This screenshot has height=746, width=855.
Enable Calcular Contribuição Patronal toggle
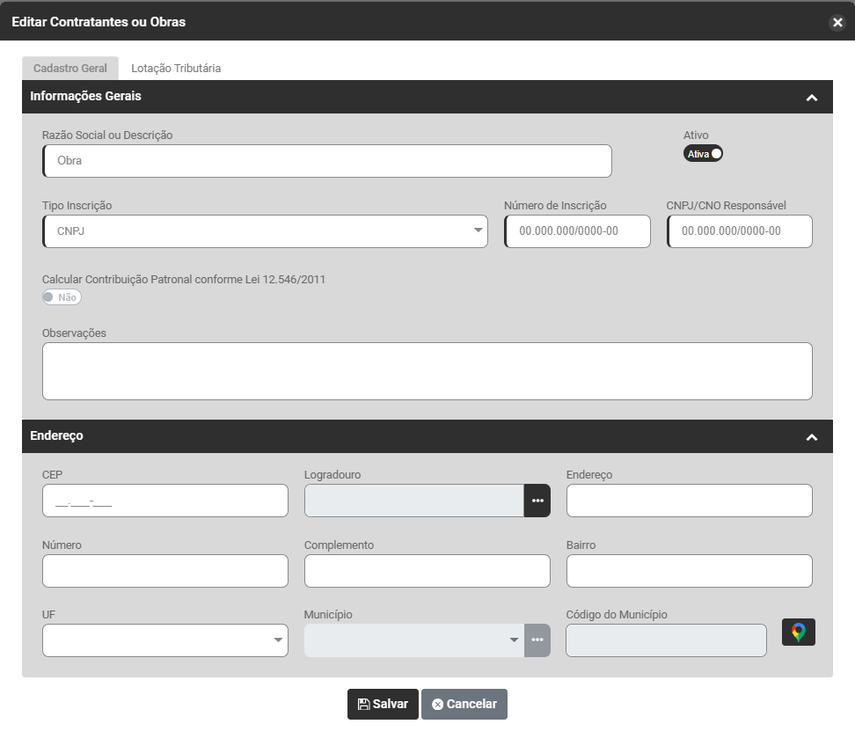62,297
